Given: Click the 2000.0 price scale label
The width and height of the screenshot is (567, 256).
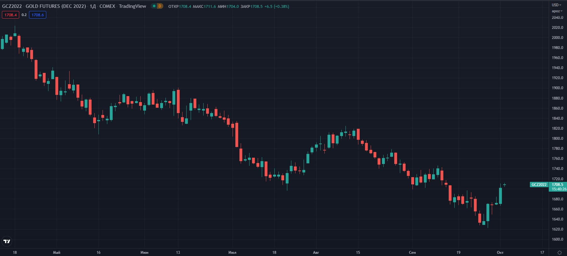Looking at the screenshot, I should 557,38.
